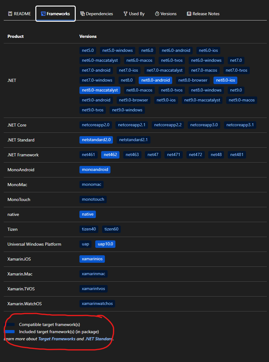This screenshot has height=362, width=269.
Task: Click the "Compatible target framework(s)" legend text
Action: pyautogui.click(x=49, y=324)
